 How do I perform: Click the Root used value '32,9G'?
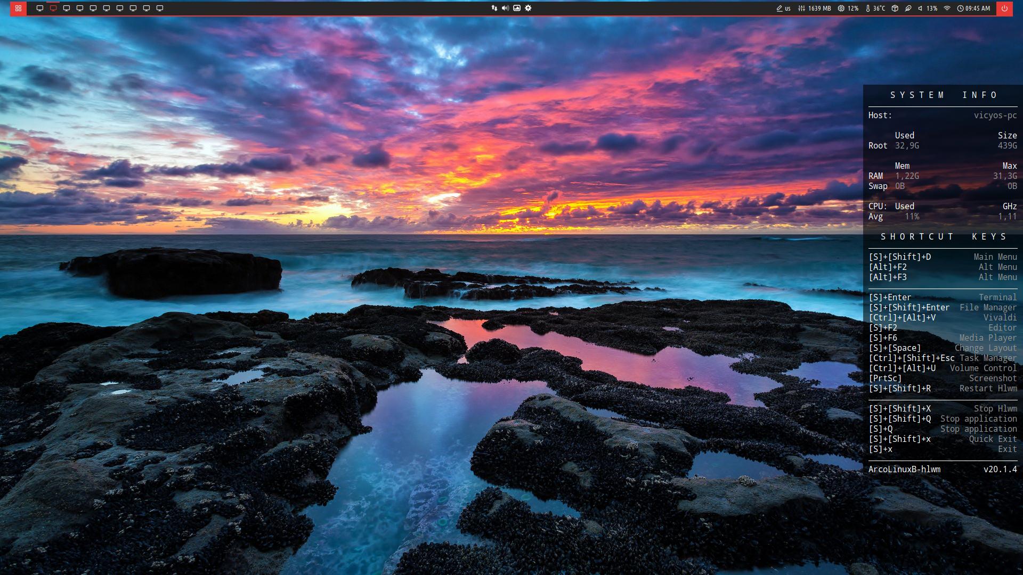[x=907, y=145]
